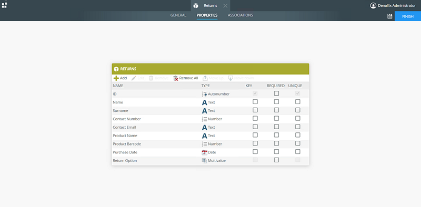
Task: Click the Autonumber type icon in the ID row
Action: [x=204, y=94]
